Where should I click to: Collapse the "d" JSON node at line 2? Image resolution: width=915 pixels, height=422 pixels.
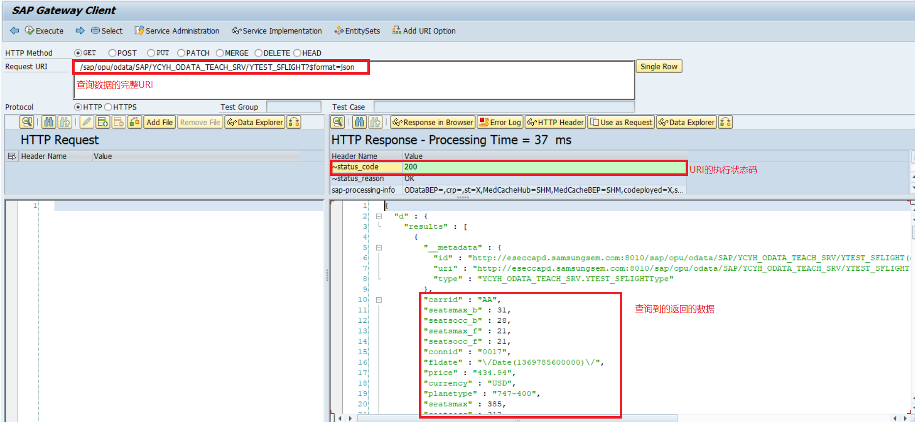tap(379, 216)
